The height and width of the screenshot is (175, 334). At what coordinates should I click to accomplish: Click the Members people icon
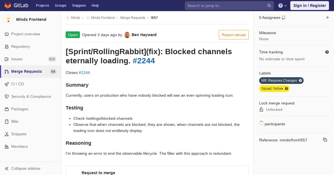coord(7,146)
